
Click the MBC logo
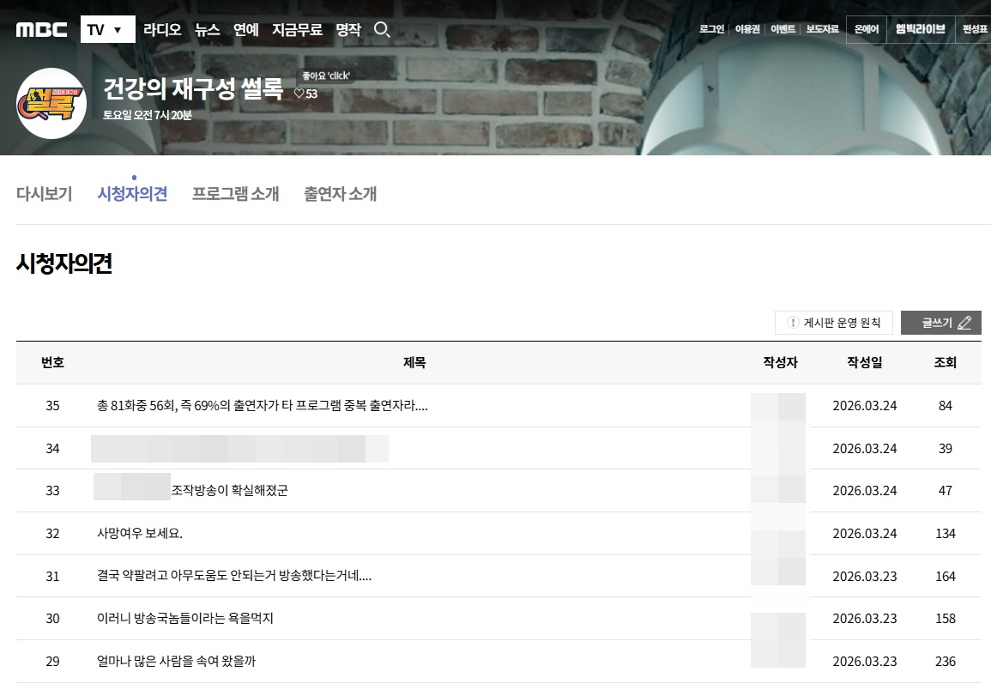[x=41, y=30]
